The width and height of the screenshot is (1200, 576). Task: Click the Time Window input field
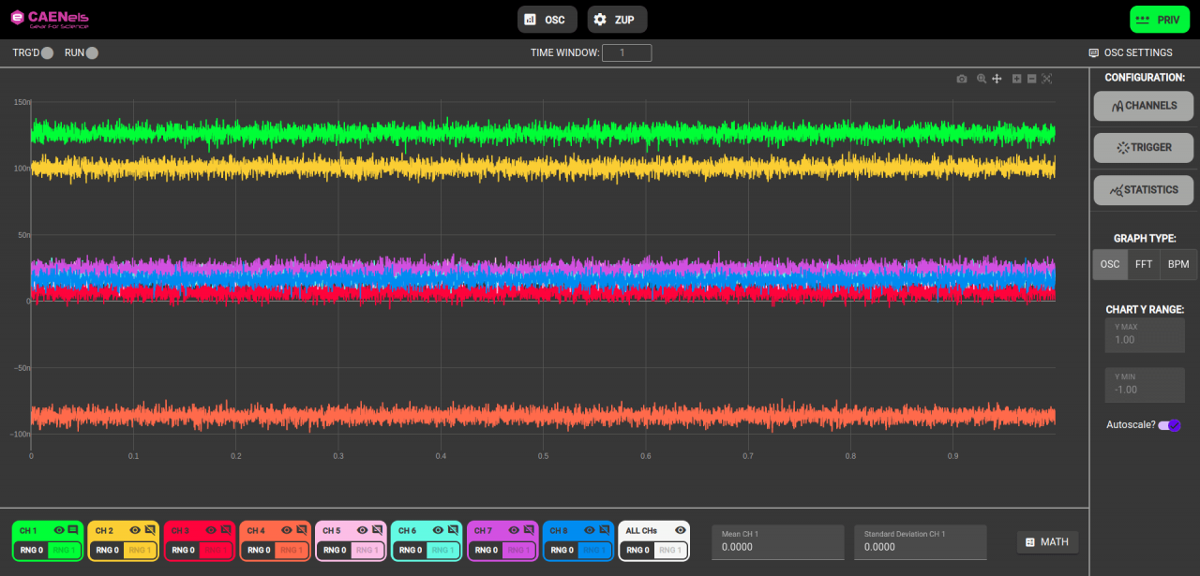coord(626,53)
